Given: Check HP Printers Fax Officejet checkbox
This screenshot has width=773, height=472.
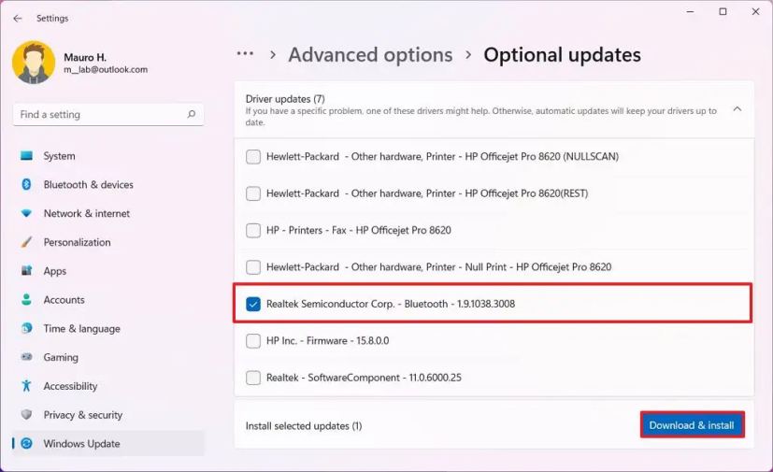Looking at the screenshot, I should 253,230.
